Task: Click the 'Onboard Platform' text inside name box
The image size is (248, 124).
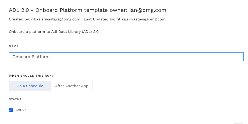Action: pos(31,57)
